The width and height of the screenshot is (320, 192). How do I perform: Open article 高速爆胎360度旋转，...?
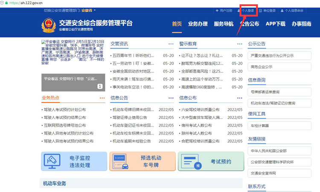click(202, 87)
